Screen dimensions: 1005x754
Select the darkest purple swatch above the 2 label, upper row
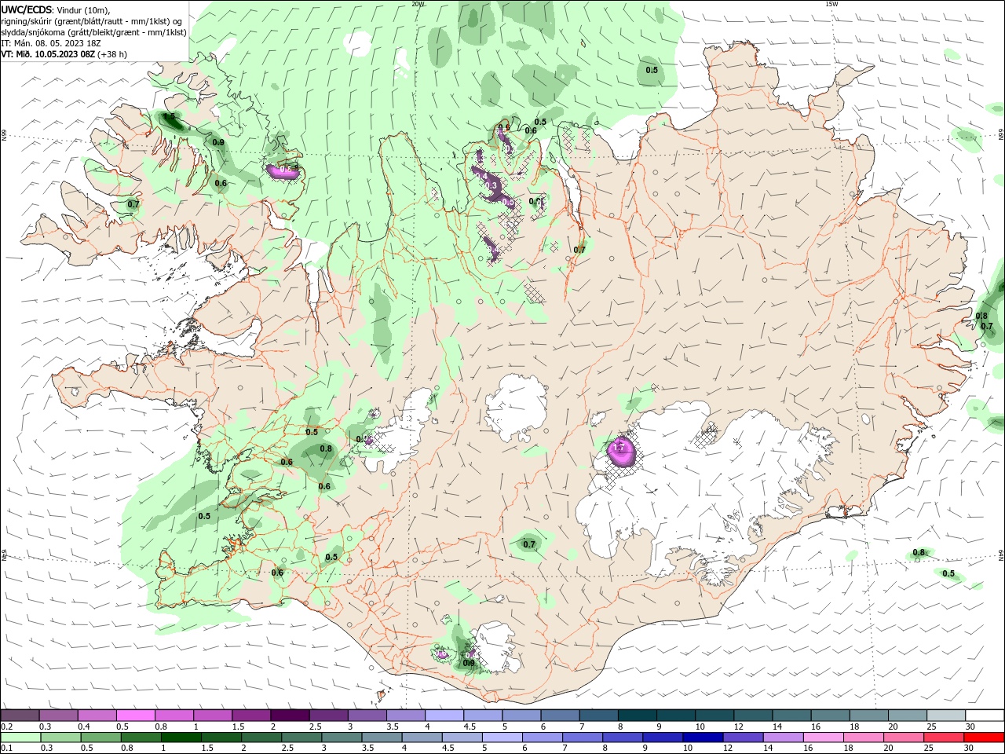(290, 716)
